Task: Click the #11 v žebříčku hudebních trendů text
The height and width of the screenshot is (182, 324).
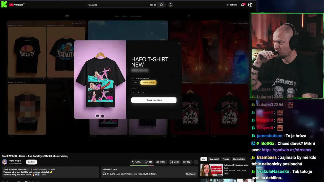Action: (41, 169)
